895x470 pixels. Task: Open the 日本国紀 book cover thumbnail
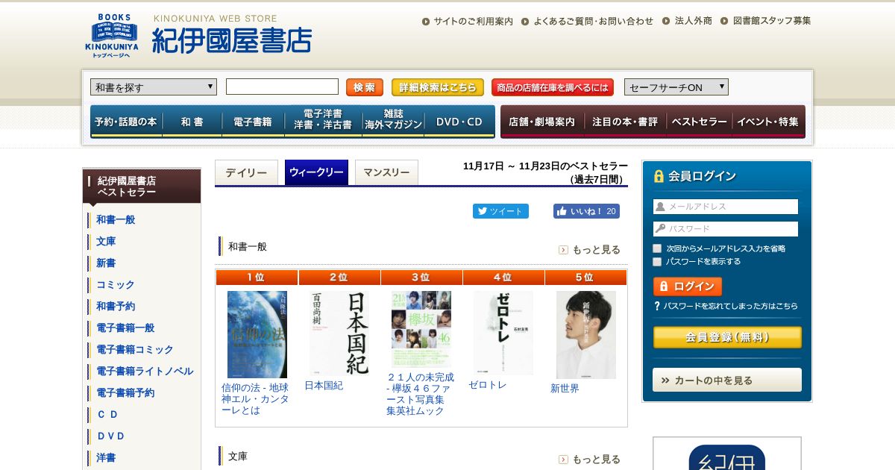pos(339,333)
